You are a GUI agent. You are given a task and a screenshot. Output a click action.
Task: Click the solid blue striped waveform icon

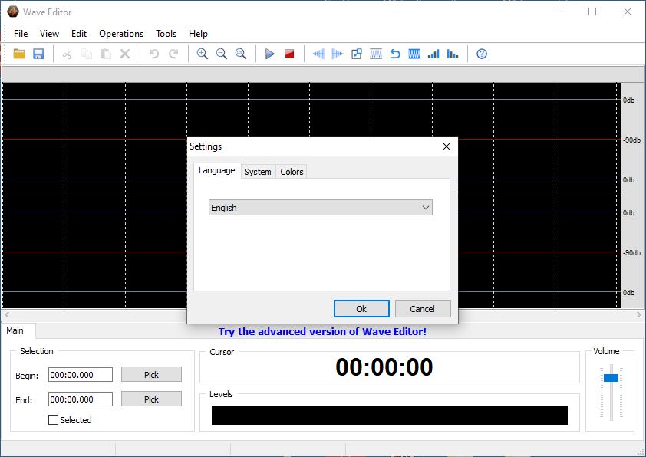tap(414, 54)
